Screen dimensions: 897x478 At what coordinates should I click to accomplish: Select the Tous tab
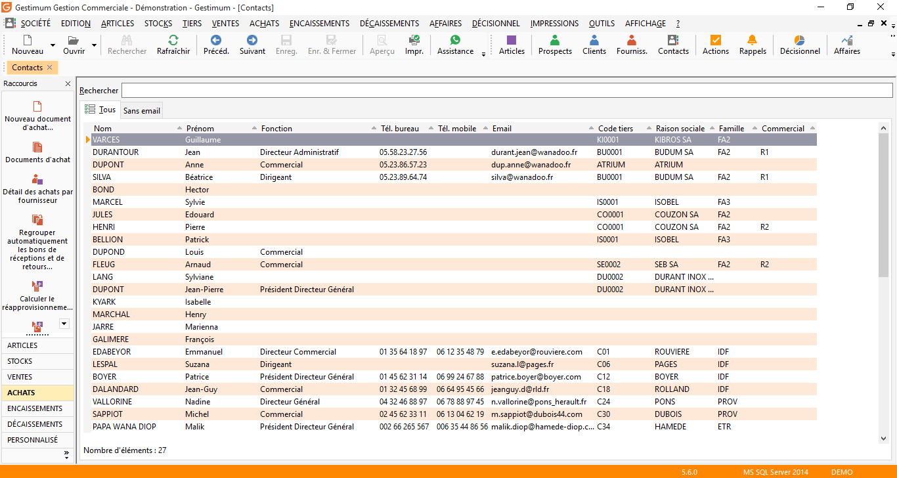tap(100, 110)
